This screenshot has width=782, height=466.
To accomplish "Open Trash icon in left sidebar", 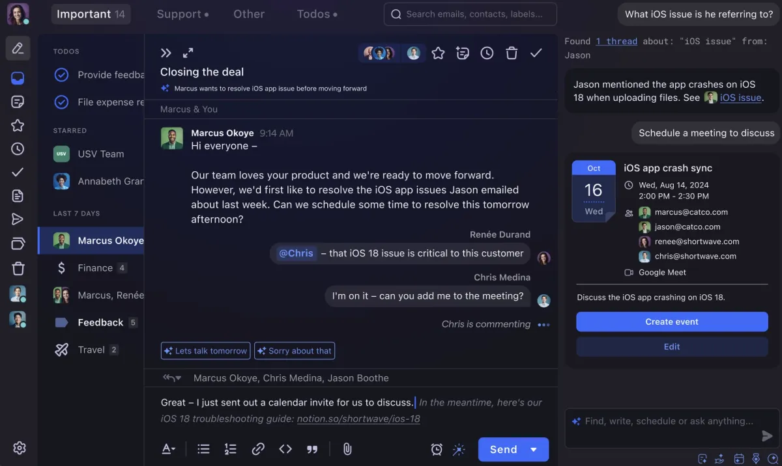I will (18, 268).
